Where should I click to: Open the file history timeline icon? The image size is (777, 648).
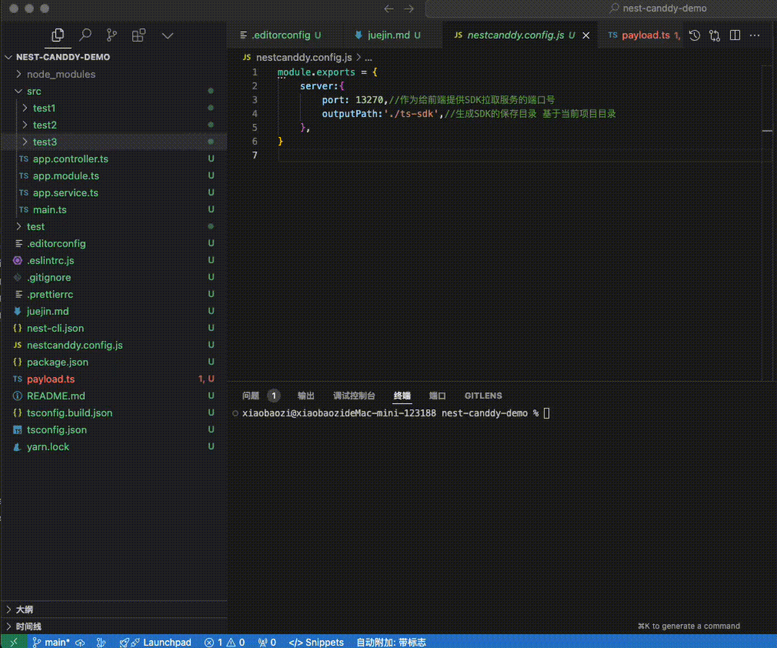[x=695, y=36]
